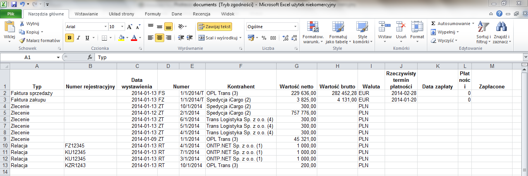The image size is (528, 176).
Task: Click the orientation text angle icon
Action: click(x=181, y=27)
